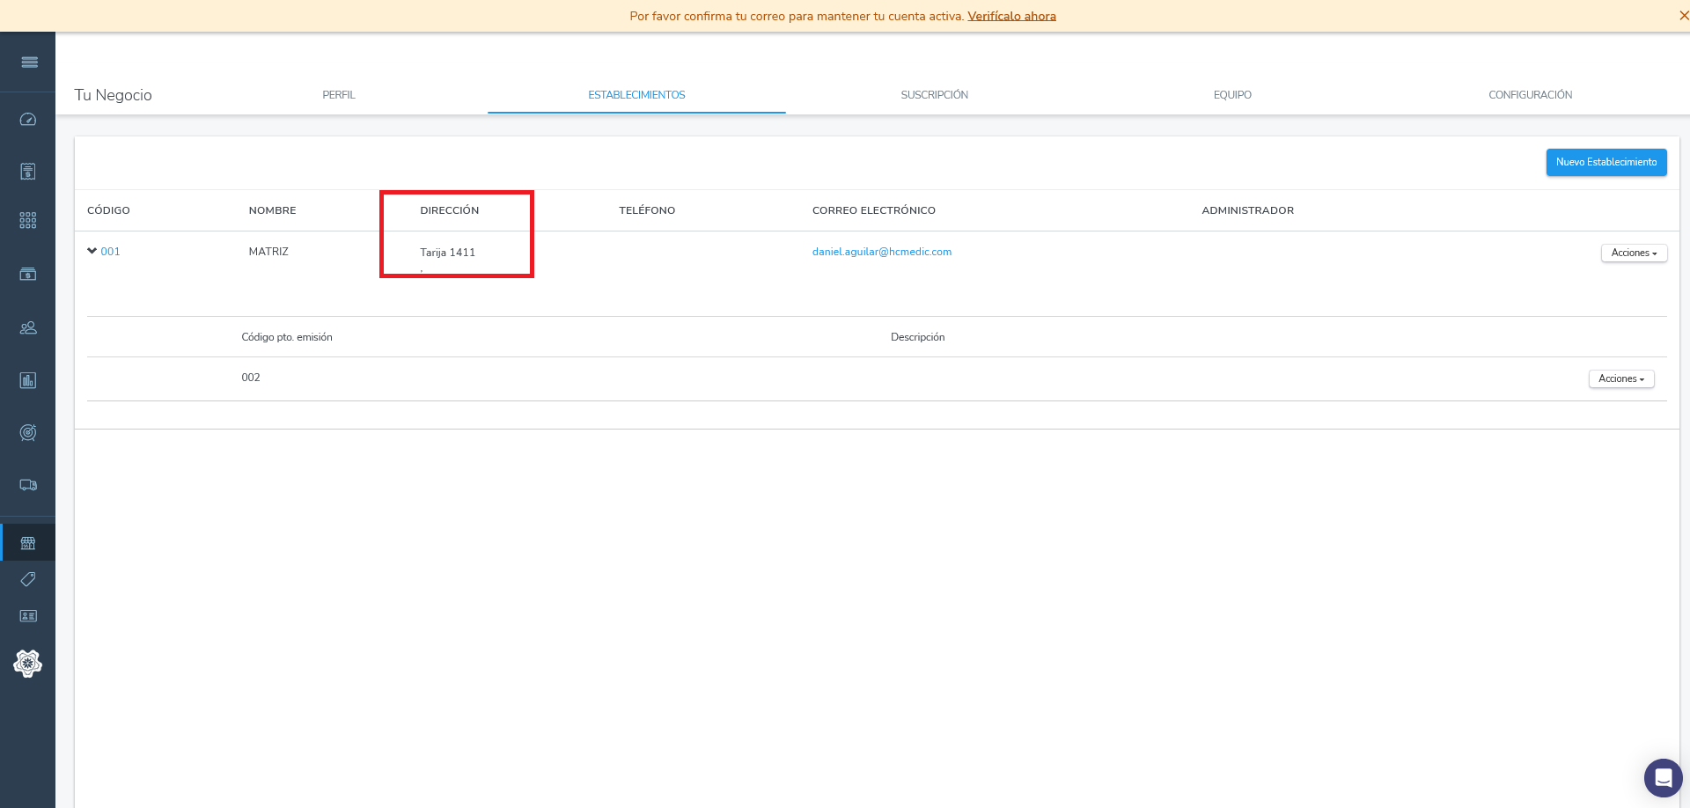Image resolution: width=1690 pixels, height=808 pixels.
Task: Dismiss the email confirmation banner
Action: 1683,16
